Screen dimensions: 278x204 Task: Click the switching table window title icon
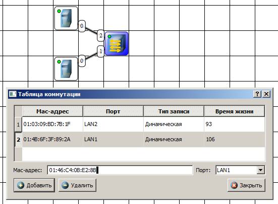13,94
